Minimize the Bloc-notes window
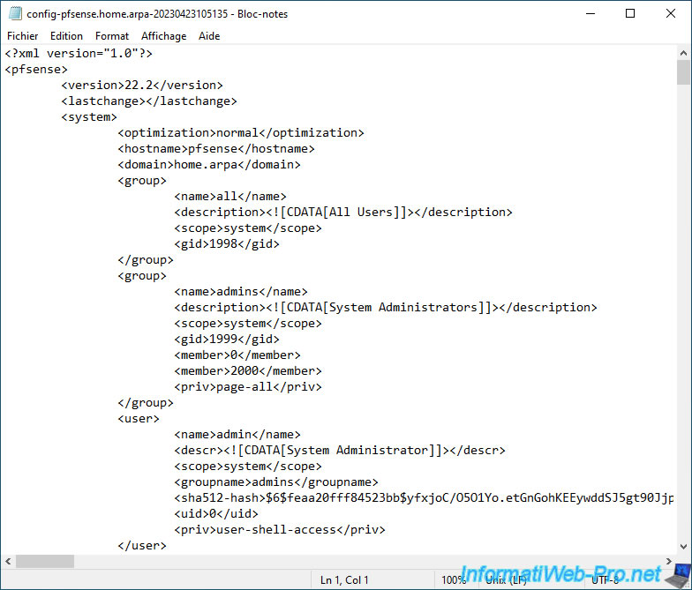The height and width of the screenshot is (590, 692). tap(590, 14)
